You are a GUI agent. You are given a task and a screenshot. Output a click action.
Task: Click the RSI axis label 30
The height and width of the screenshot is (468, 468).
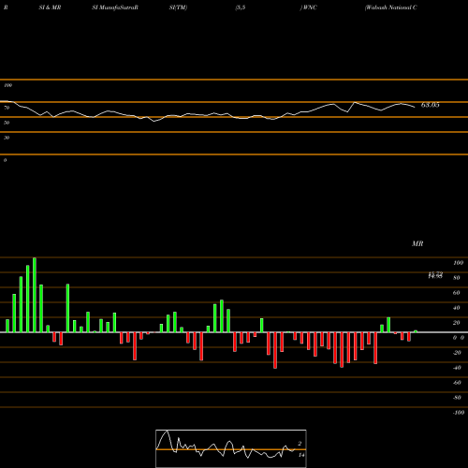tap(7, 138)
